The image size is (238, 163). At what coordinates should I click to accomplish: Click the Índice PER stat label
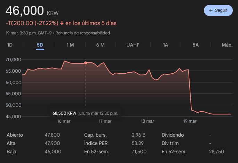(96, 143)
